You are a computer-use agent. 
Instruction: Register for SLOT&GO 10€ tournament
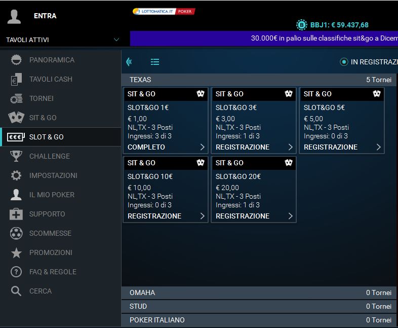(x=154, y=216)
